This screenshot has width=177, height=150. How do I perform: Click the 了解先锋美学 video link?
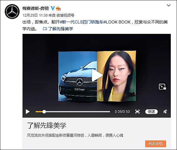[x=60, y=29]
